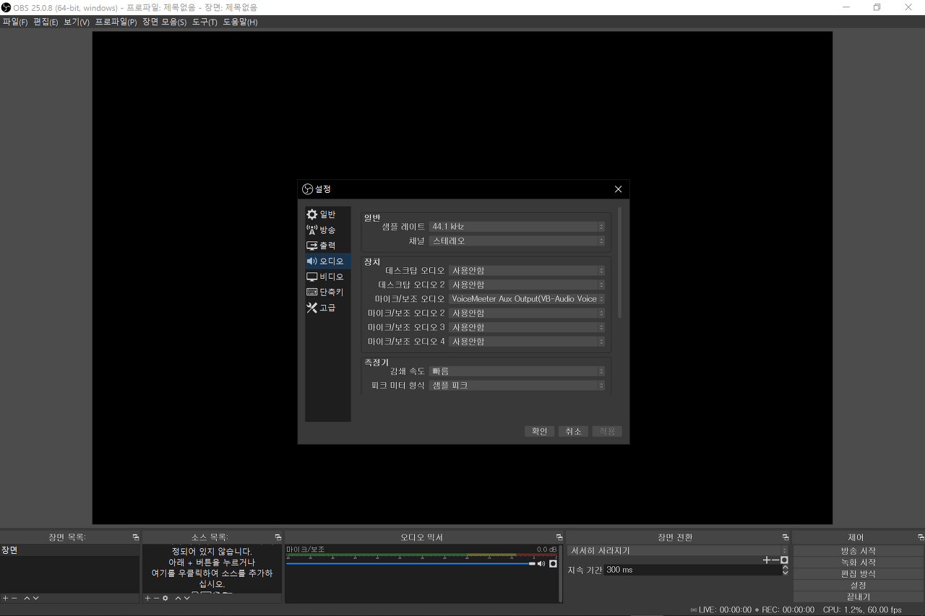Open the 도움말(H) menu

[x=240, y=22]
